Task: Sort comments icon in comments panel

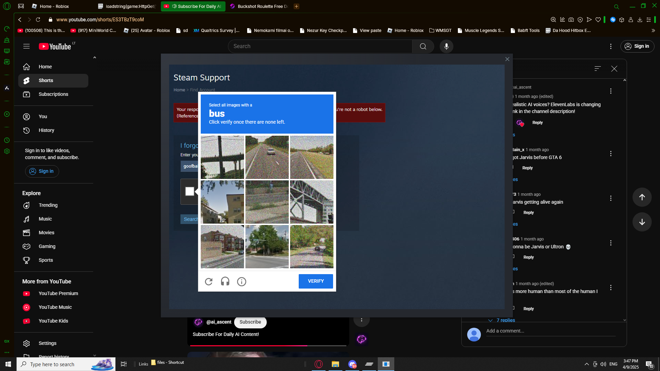Action: coord(598,69)
